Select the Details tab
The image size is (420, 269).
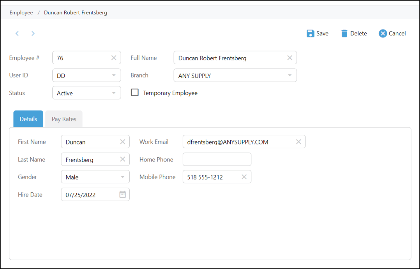point(28,119)
